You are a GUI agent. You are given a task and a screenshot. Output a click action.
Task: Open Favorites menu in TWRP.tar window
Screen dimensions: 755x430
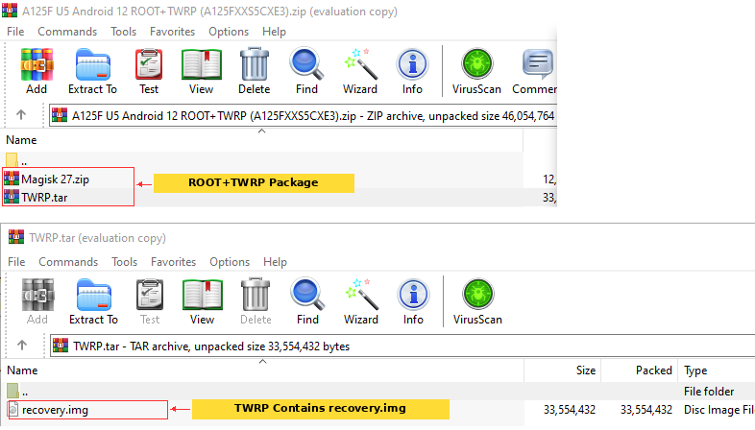click(x=173, y=262)
